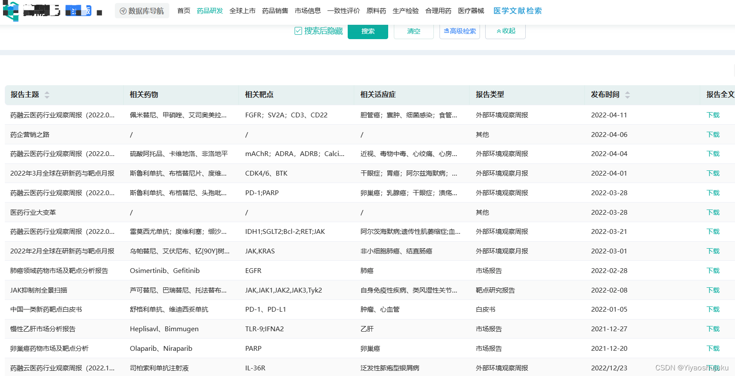This screenshot has height=376, width=735.
Task: Click the 相关药物 column header
Action: (144, 95)
